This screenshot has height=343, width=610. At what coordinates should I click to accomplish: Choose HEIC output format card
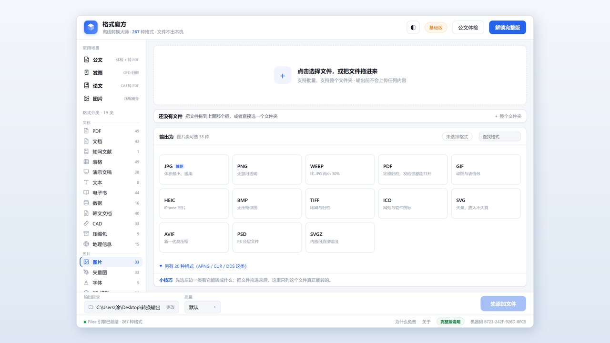coord(194,203)
